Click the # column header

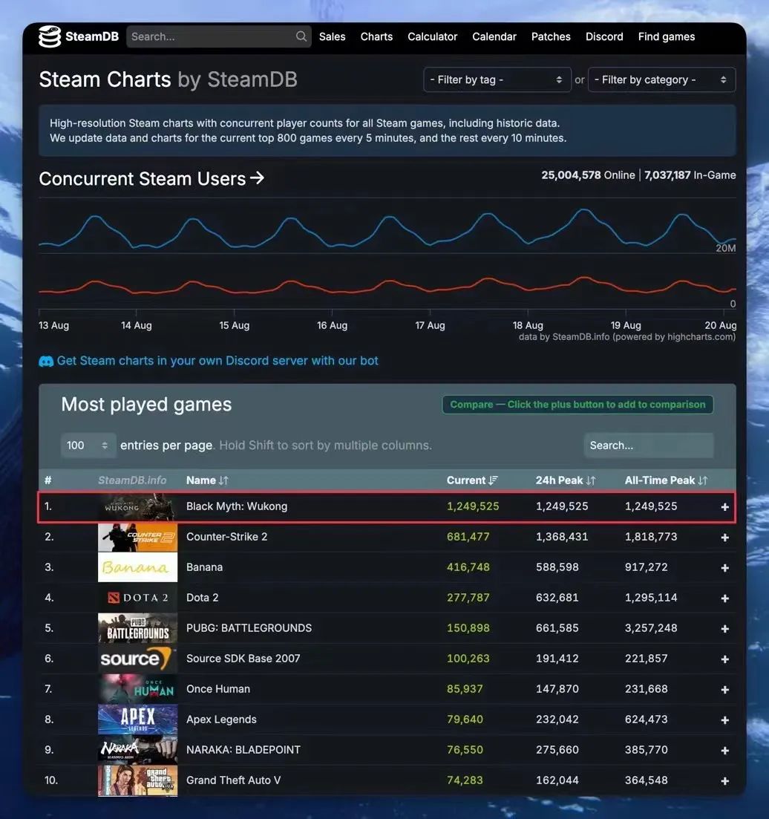48,480
